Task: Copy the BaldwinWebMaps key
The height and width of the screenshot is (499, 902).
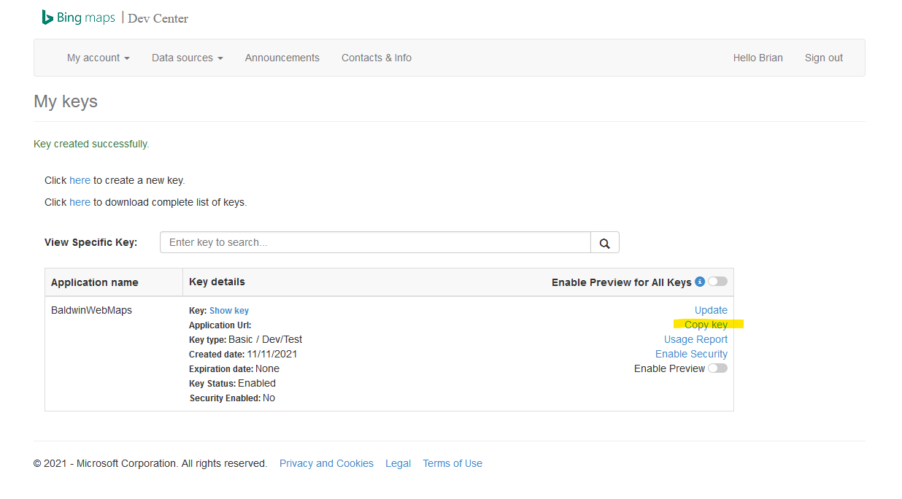Action: [706, 324]
